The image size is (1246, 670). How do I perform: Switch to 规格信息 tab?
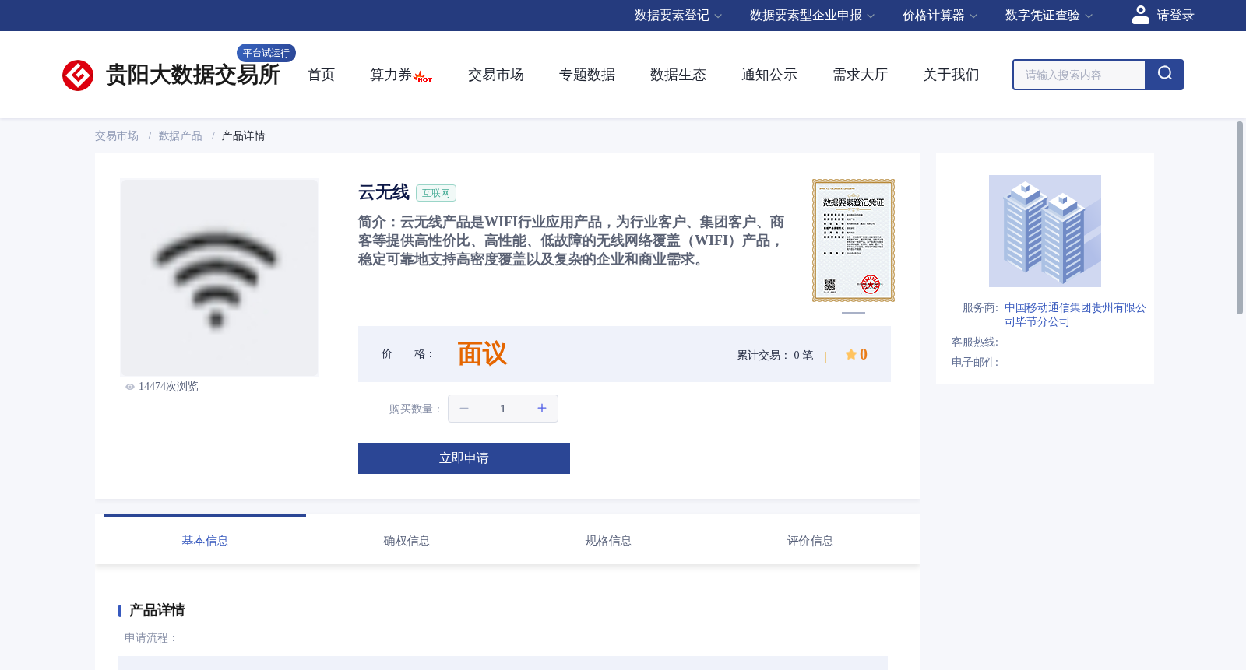[x=608, y=541]
